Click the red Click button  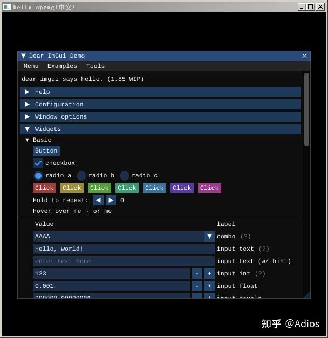click(44, 188)
